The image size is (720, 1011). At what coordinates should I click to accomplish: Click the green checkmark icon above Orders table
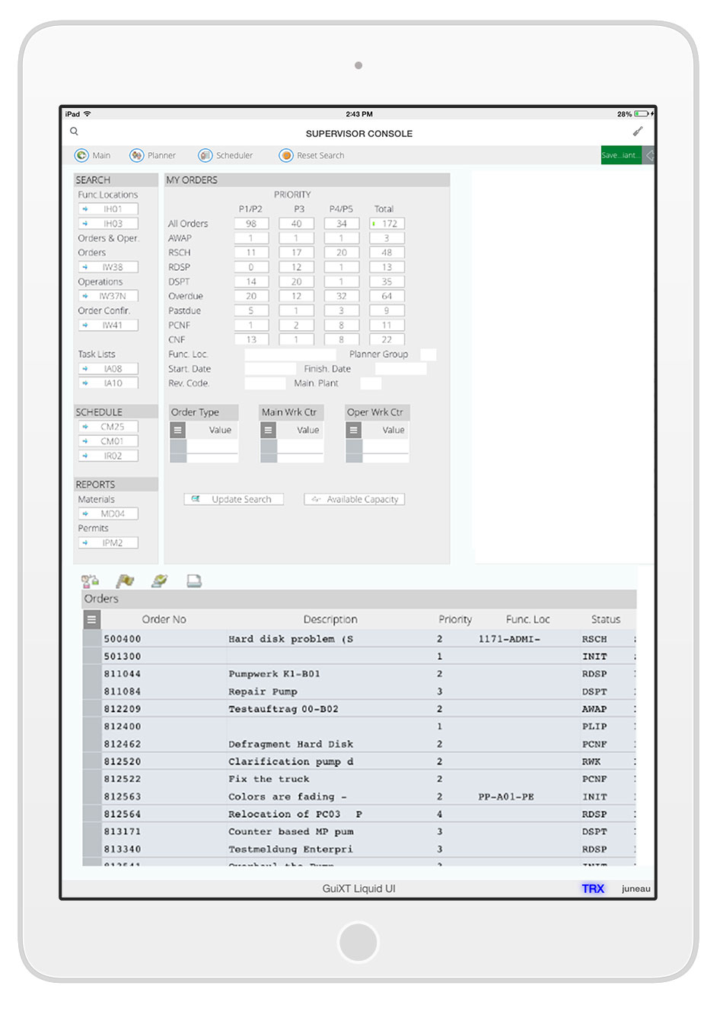pyautogui.click(x=159, y=581)
